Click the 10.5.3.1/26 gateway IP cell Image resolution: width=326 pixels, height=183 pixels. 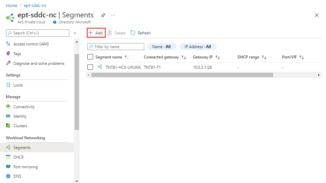click(202, 67)
